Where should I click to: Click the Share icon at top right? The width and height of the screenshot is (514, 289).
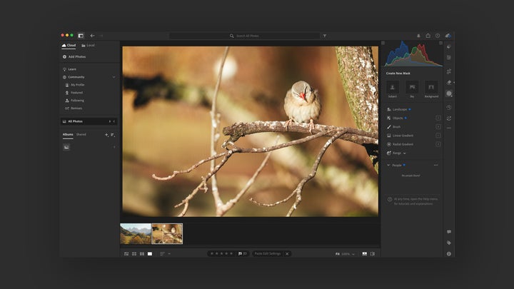pos(428,35)
